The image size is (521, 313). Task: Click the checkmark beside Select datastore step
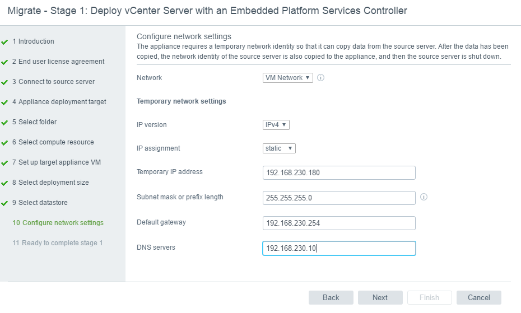(4, 203)
